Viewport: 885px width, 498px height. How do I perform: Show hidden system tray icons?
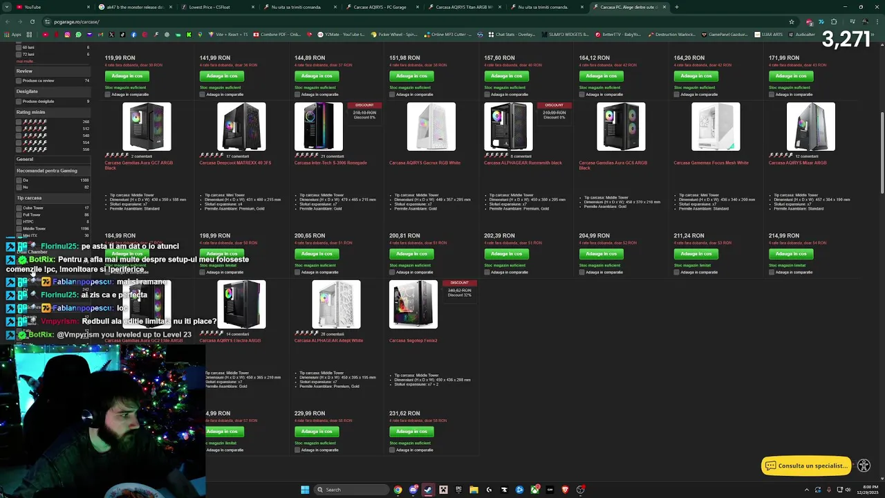[806, 490]
